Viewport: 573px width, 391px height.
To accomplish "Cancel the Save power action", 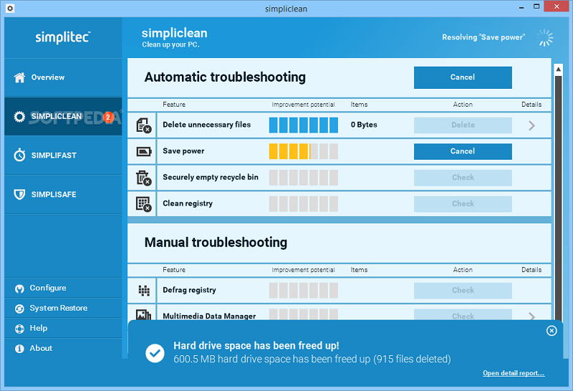I will point(462,151).
